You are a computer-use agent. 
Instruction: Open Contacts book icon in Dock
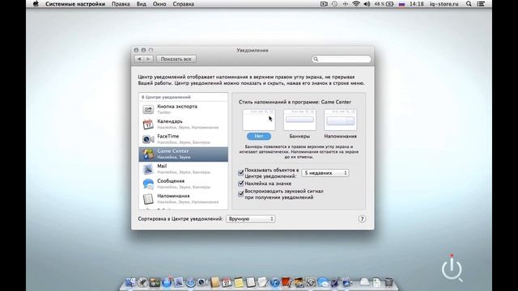214,282
